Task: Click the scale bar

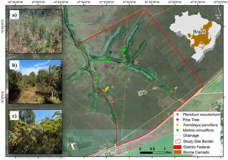Action: click(153, 153)
